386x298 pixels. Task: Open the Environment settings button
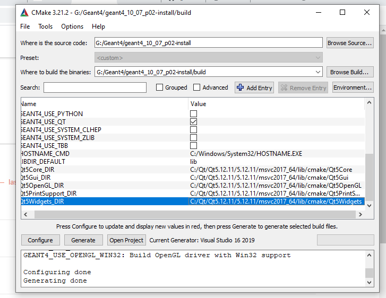[353, 87]
